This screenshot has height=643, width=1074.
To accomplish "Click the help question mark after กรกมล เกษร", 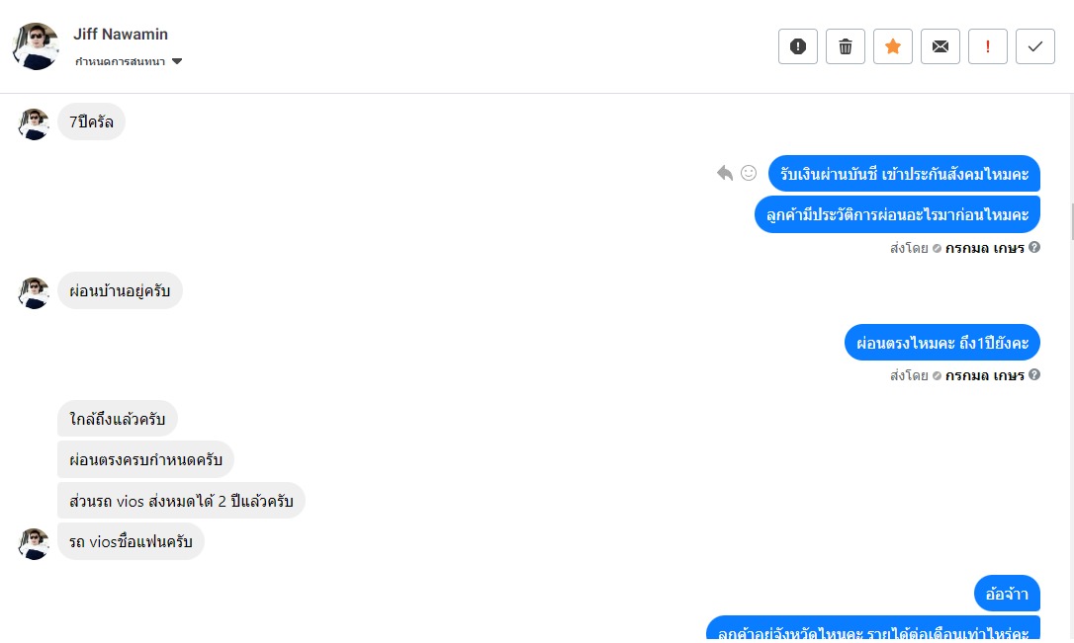I will [1034, 247].
